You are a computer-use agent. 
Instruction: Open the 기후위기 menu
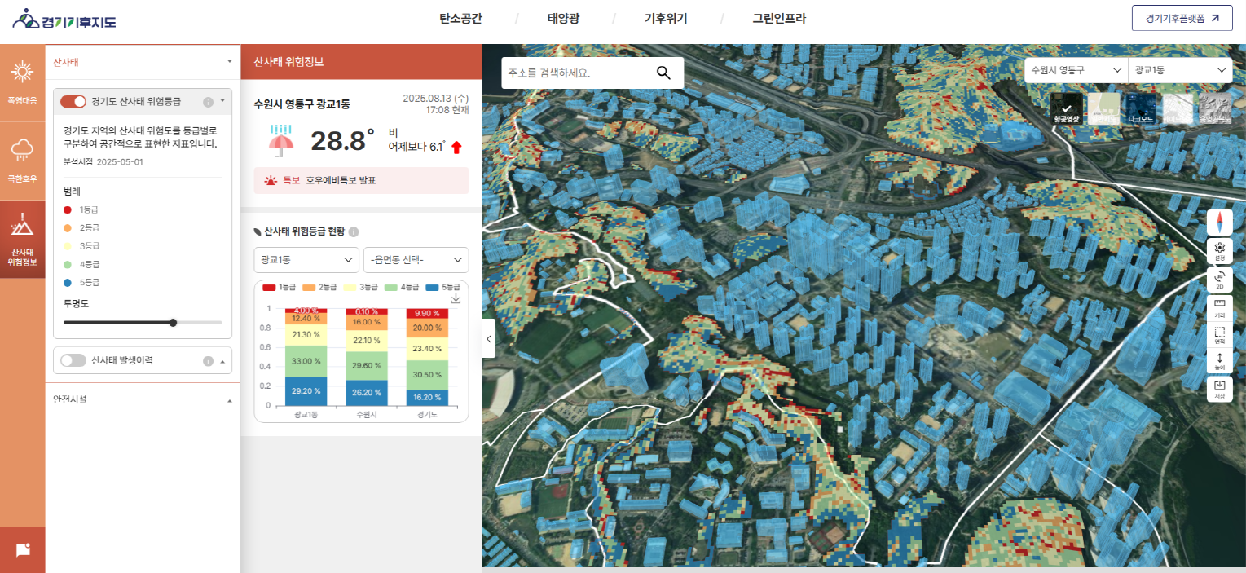[x=666, y=18]
